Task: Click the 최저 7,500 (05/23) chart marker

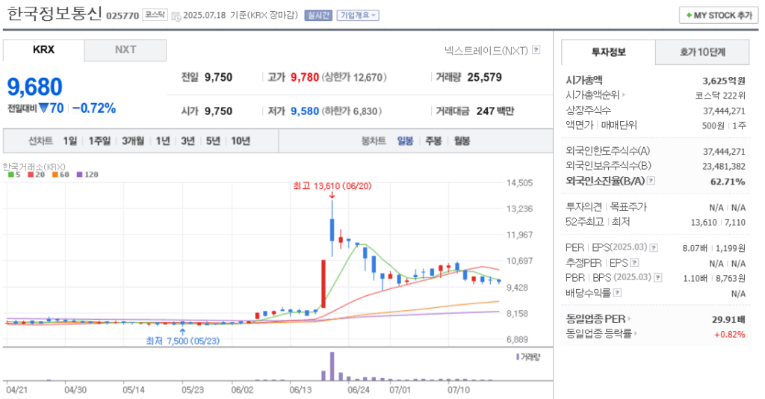Action: pos(182,341)
